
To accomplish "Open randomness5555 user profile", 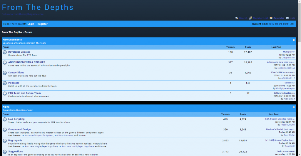I will [286, 68].
